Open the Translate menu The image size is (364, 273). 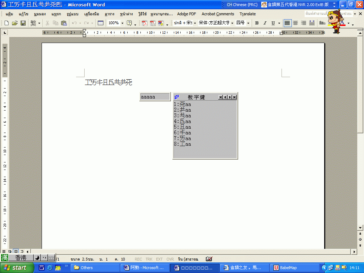point(247,14)
